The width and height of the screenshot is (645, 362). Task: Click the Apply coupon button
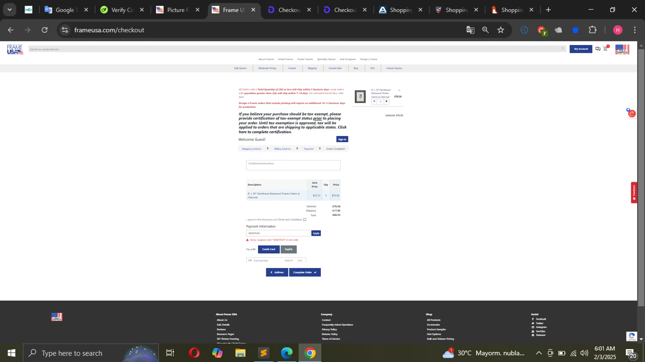[316, 233]
